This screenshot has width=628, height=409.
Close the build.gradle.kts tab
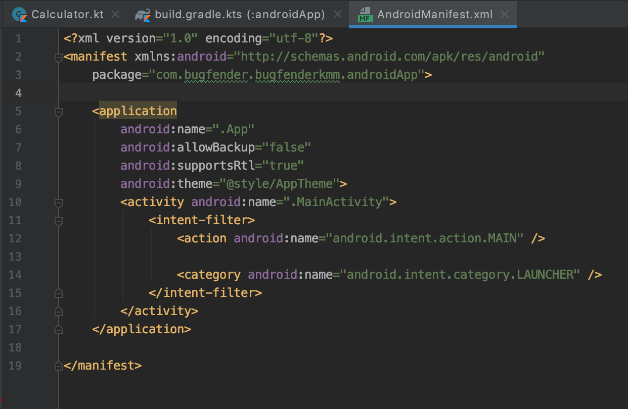tap(337, 14)
